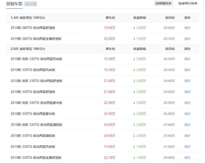Click 1.90万 discount in 2019款 280TSI row
Image resolution: width=205 pixels, height=163 pixels.
[x=139, y=39]
